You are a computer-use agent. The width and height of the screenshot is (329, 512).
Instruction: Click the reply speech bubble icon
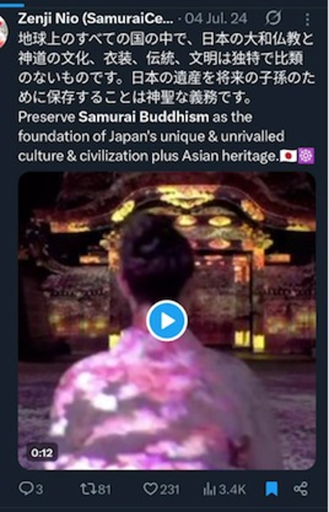click(x=26, y=489)
